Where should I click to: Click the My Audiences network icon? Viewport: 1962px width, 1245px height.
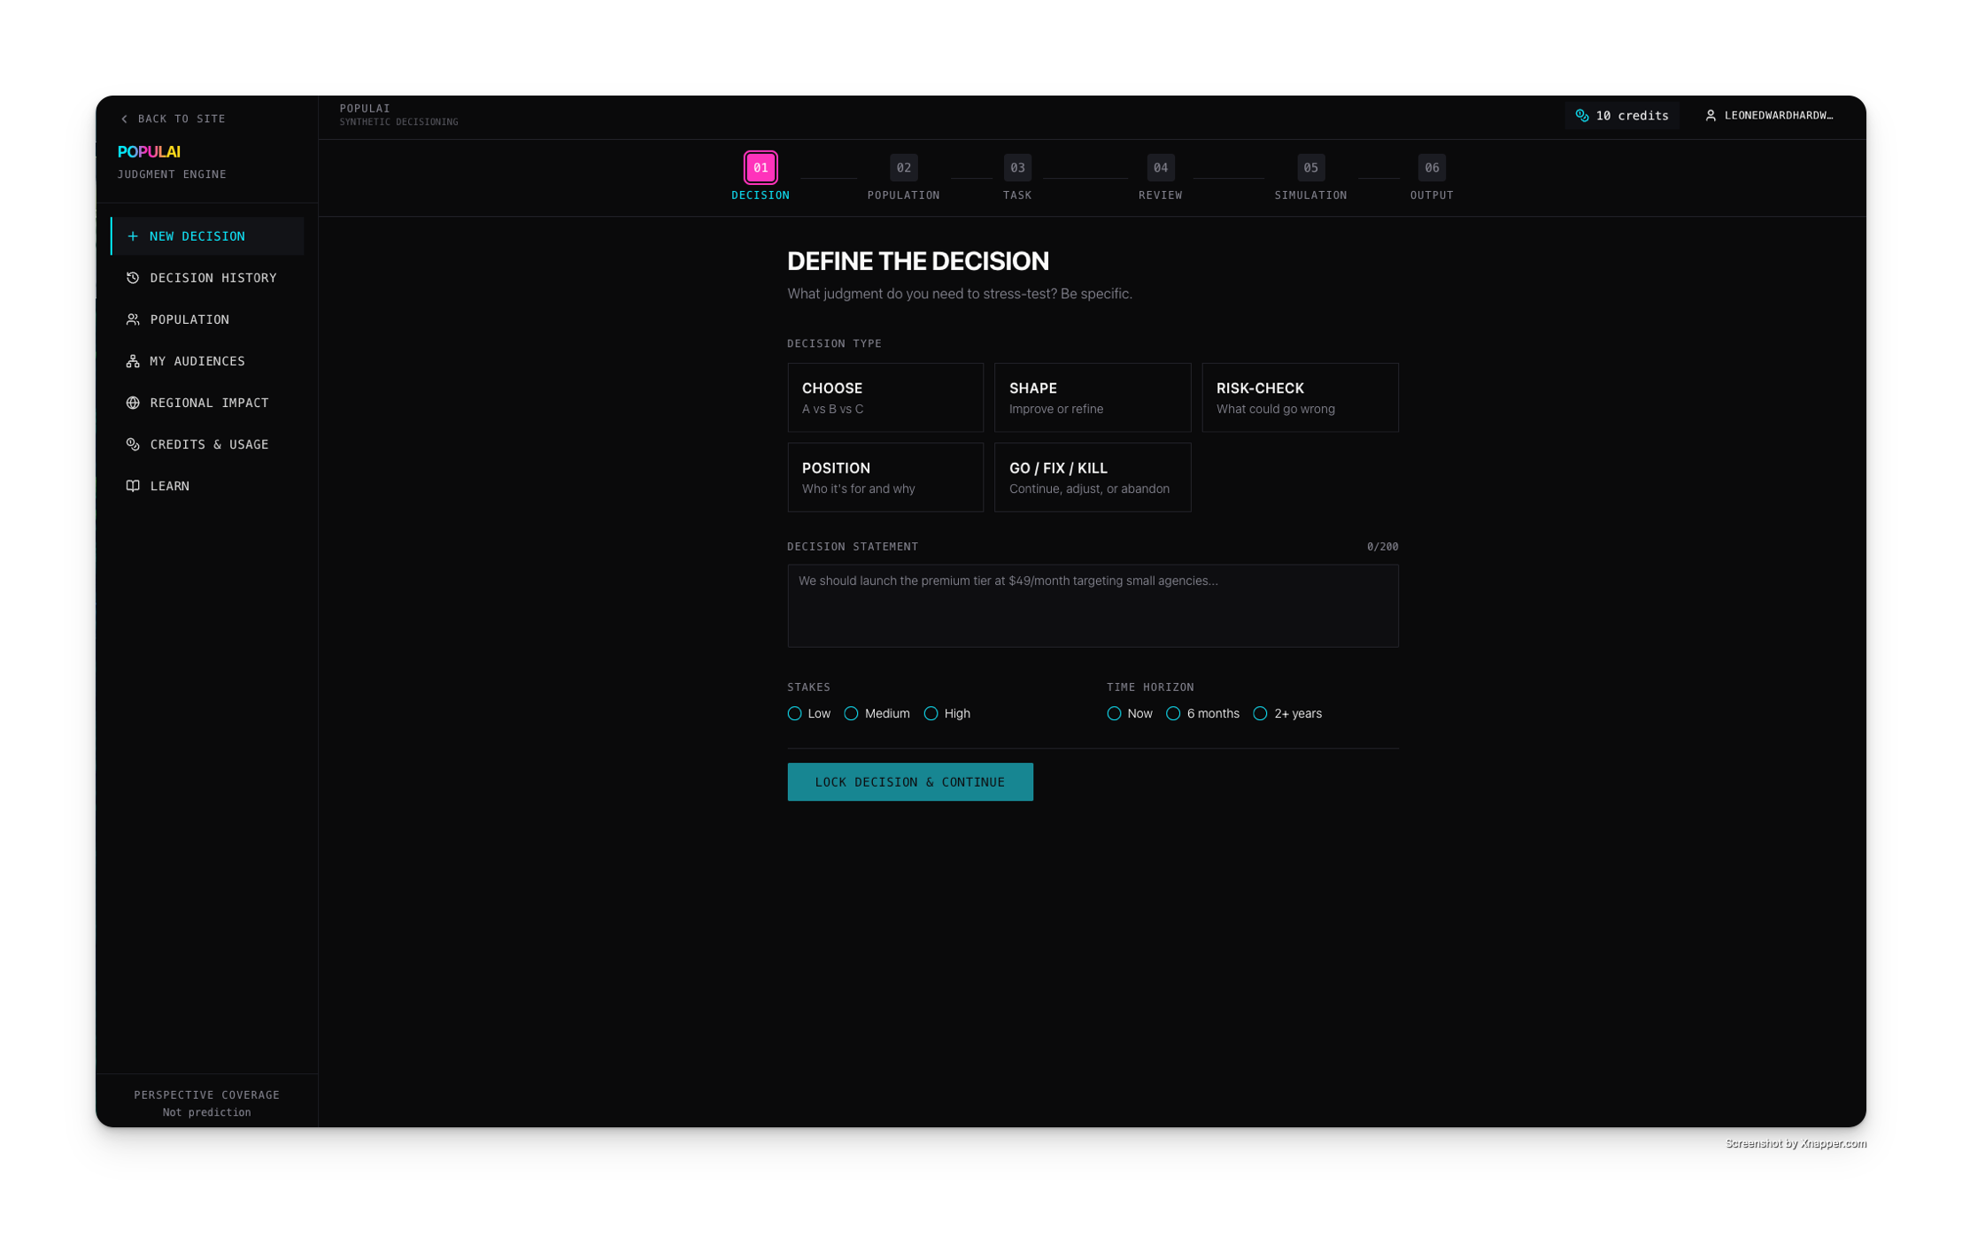pos(133,361)
